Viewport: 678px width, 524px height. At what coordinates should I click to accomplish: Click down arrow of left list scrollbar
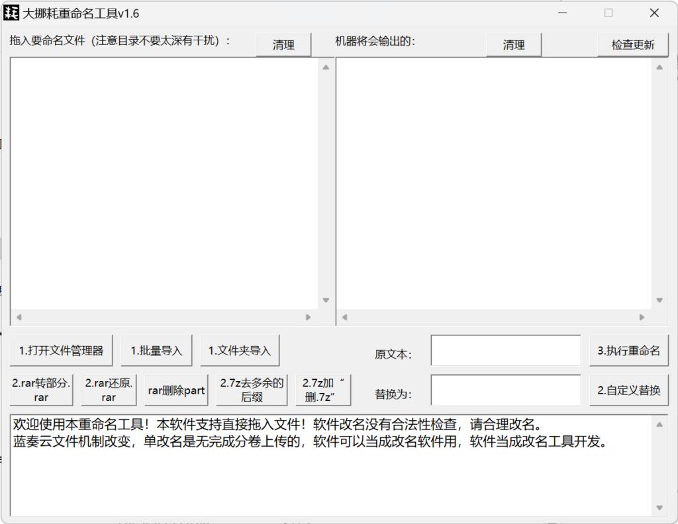[326, 300]
